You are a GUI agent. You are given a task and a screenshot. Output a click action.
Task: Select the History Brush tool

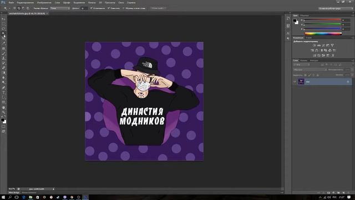(3, 63)
